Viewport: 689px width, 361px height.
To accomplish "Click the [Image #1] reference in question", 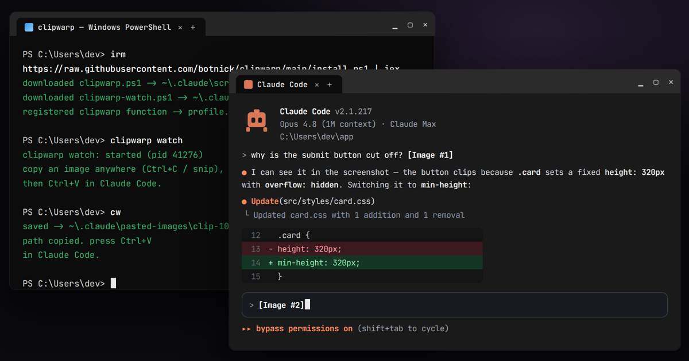I will pyautogui.click(x=430, y=155).
